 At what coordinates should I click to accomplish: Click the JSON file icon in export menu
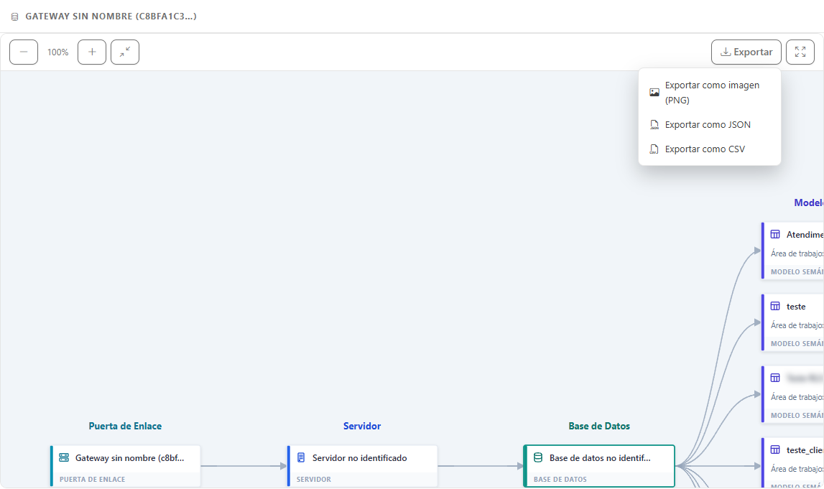click(x=654, y=124)
